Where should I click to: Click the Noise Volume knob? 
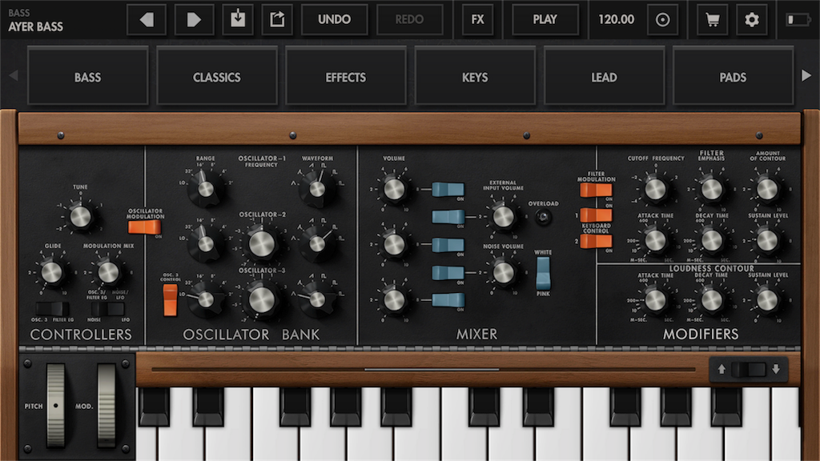coord(503,272)
